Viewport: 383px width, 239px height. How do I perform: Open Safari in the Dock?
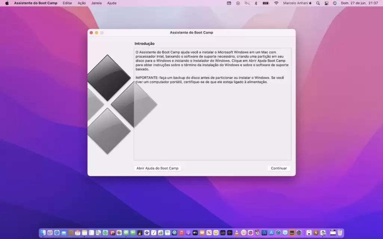(x=57, y=233)
